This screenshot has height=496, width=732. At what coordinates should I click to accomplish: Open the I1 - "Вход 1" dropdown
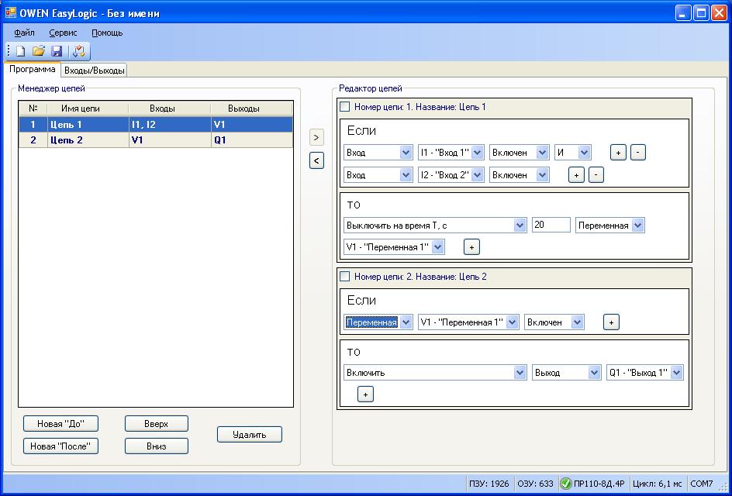(451, 153)
